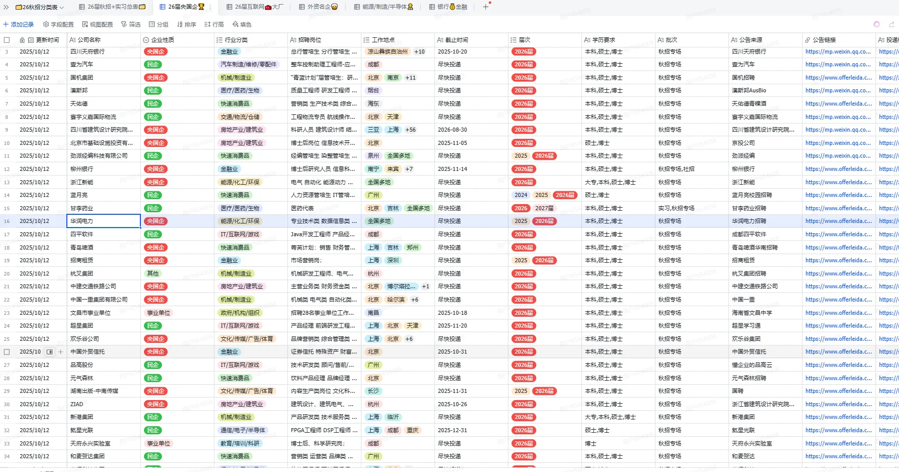Click the 博士 education cell for 天府永兴实验室
Viewport: 899px width, 472px height.
point(619,443)
